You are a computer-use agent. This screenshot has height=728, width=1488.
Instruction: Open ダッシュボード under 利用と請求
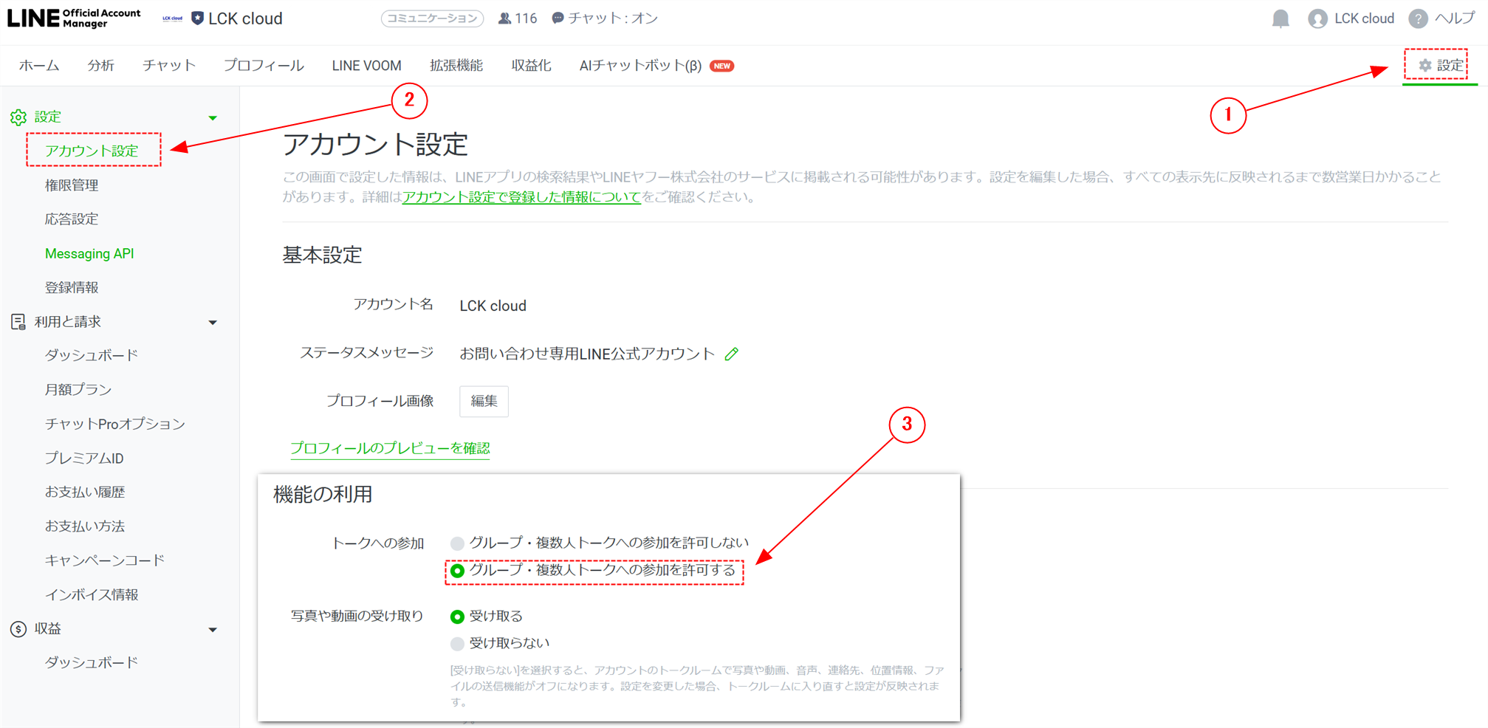[92, 355]
